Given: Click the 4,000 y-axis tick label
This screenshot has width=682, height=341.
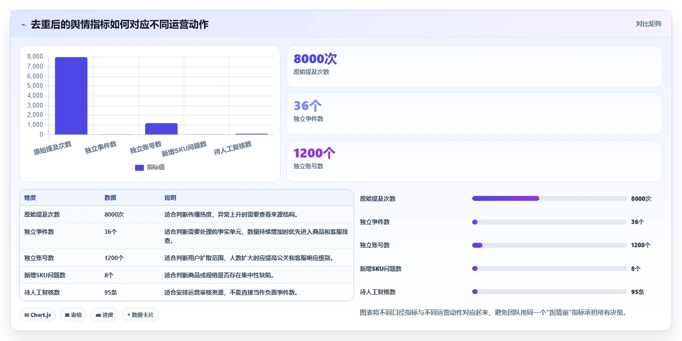Looking at the screenshot, I should pos(35,96).
